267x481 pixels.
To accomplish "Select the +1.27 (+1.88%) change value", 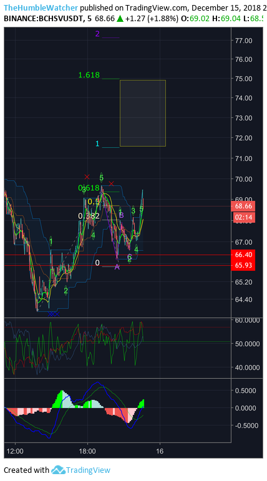I will (152, 19).
